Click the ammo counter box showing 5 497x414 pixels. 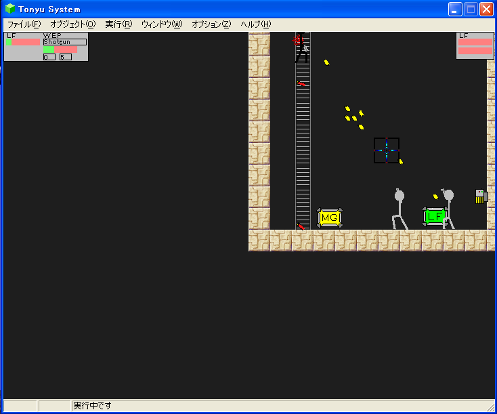66,57
